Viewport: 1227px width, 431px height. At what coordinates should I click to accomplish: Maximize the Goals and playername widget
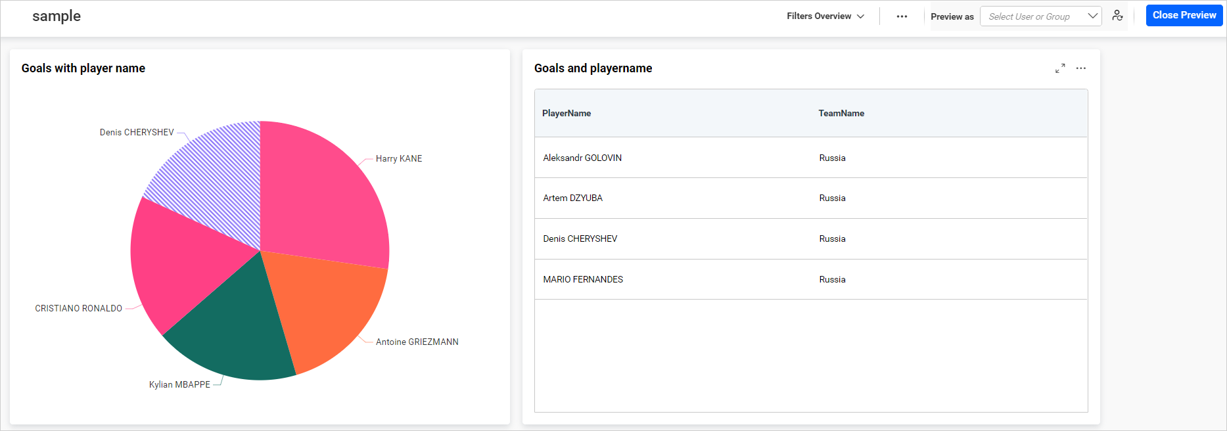[1060, 68]
